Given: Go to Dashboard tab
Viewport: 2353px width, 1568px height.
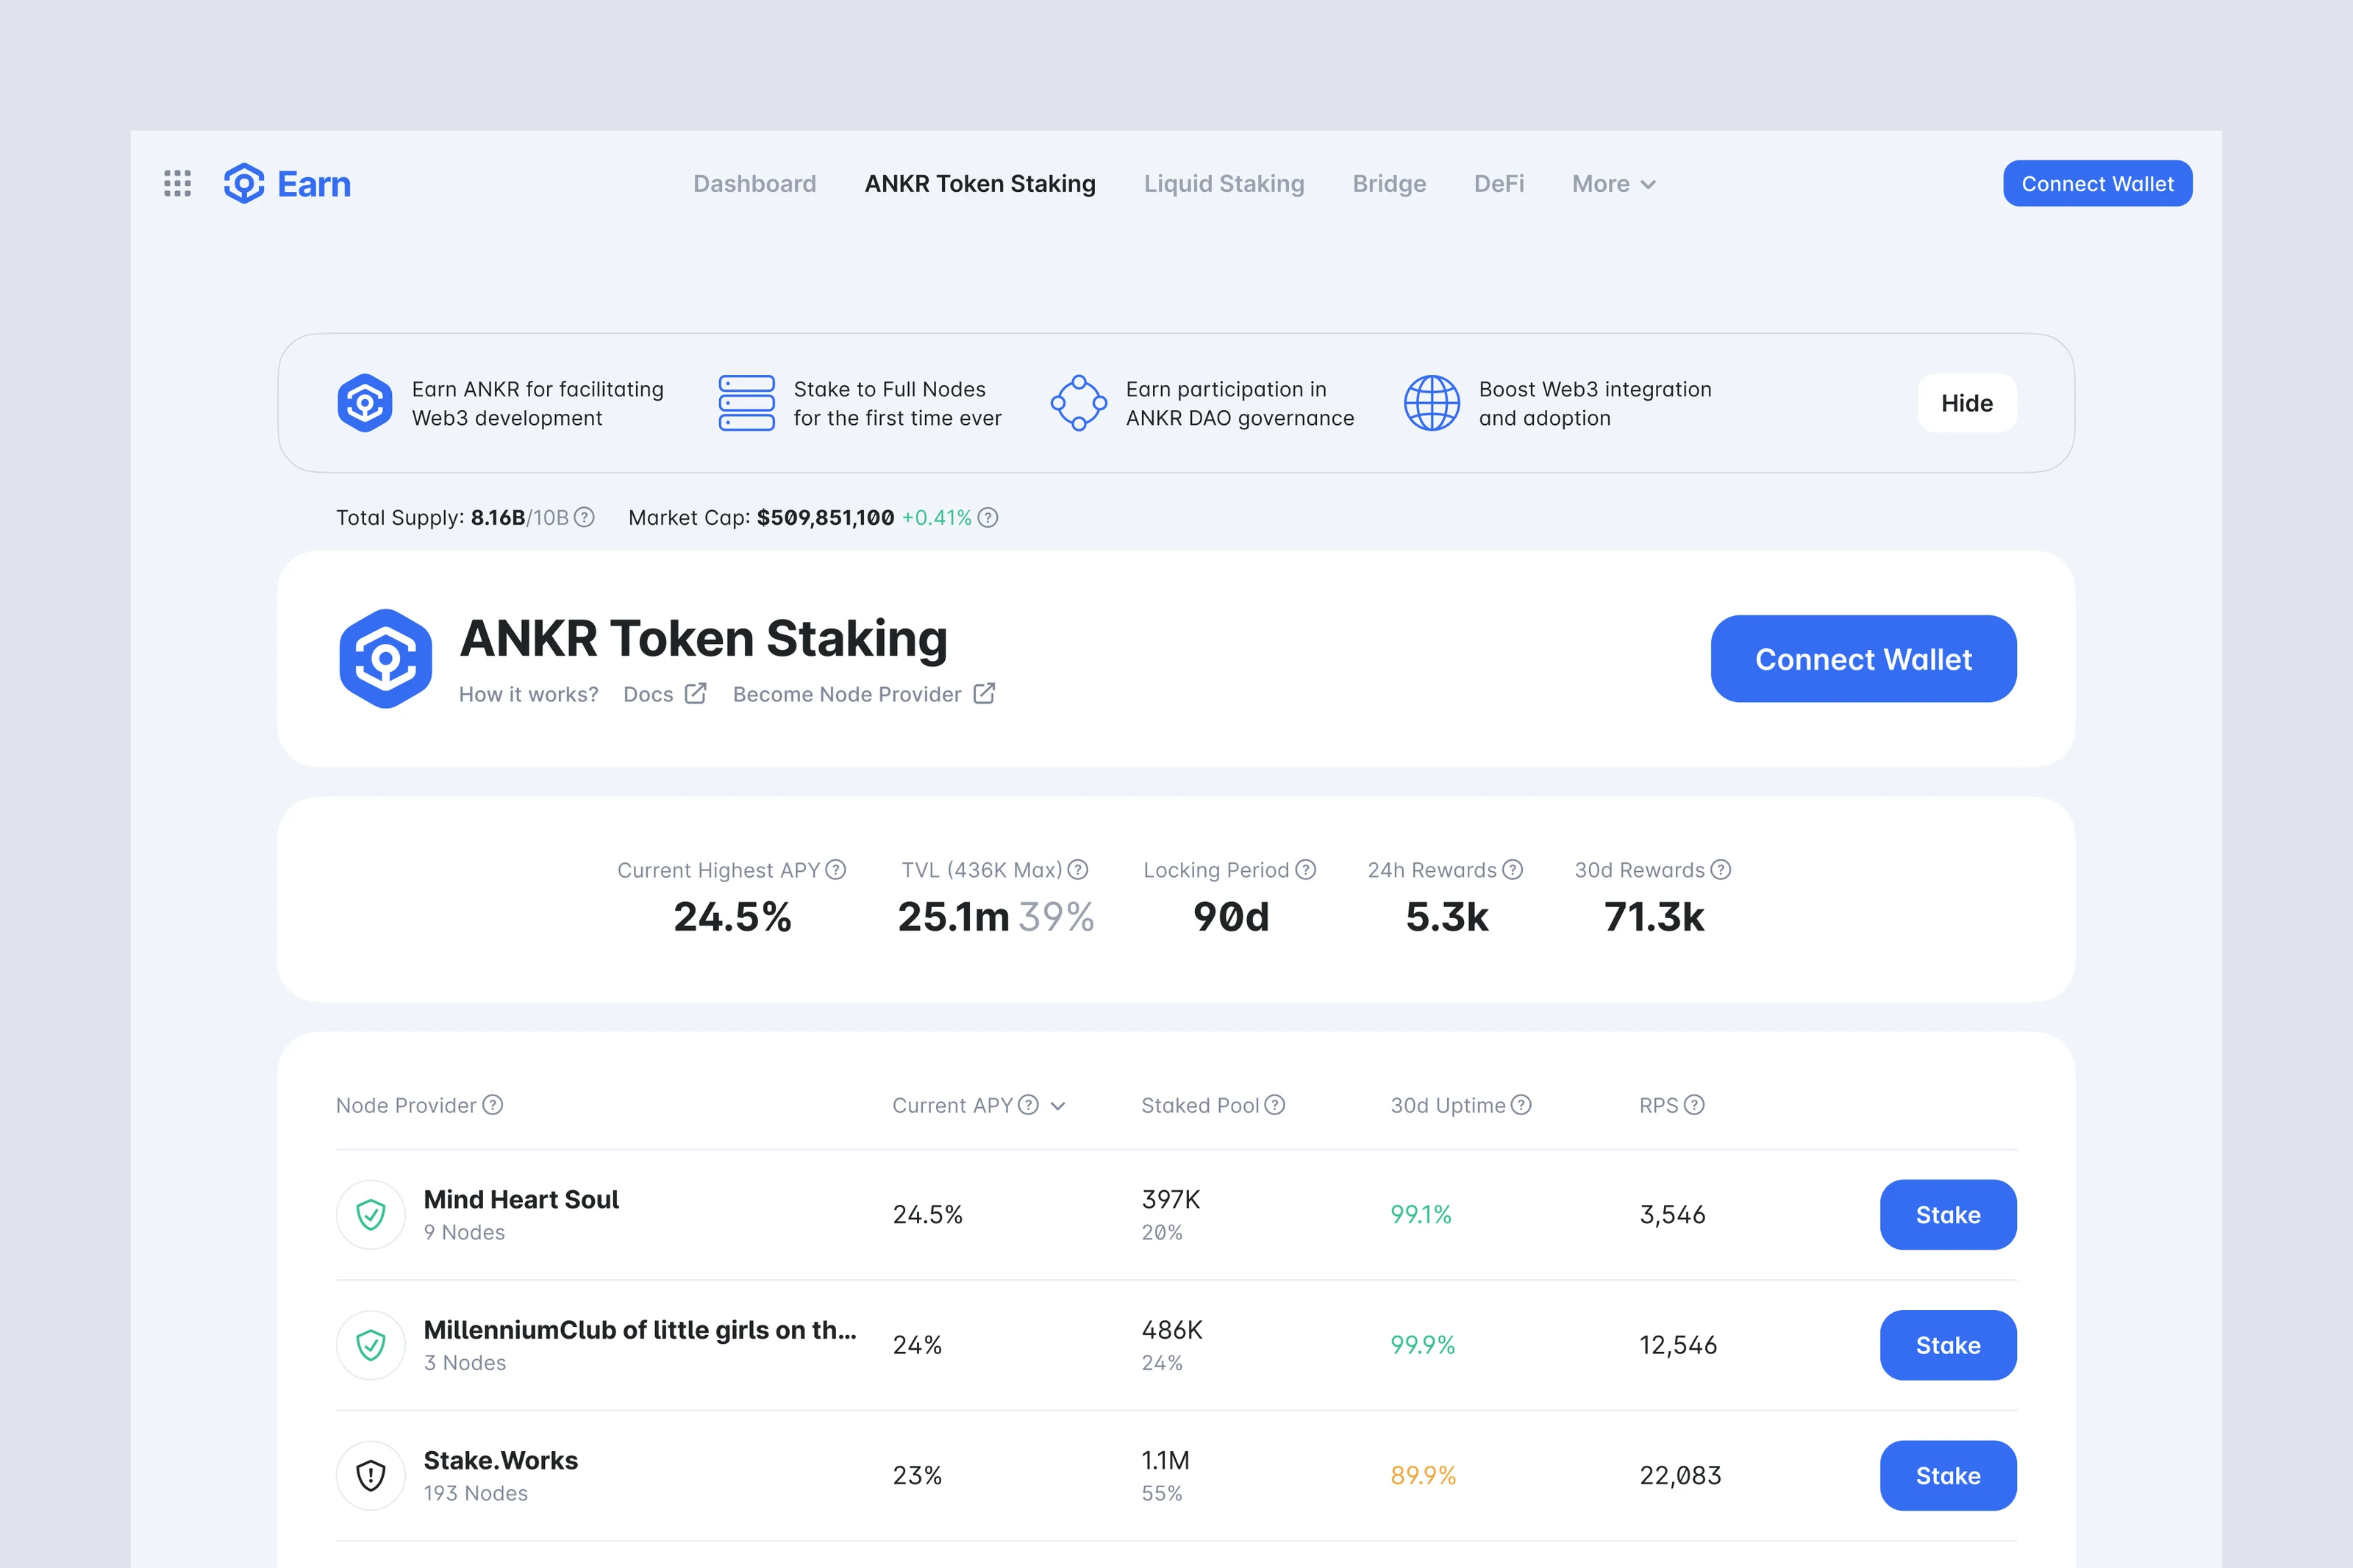Looking at the screenshot, I should click(755, 184).
